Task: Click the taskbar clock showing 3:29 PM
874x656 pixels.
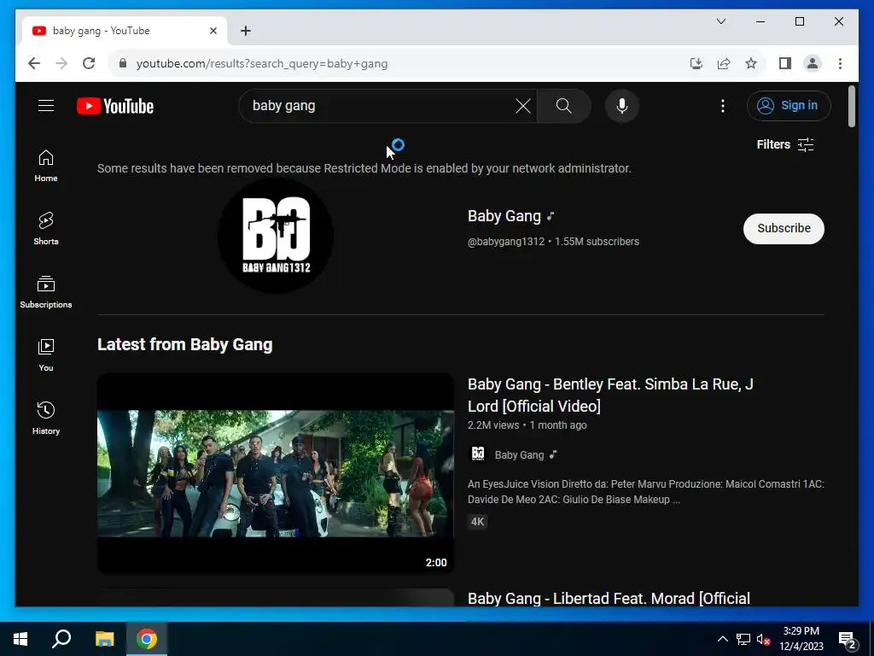Action: pyautogui.click(x=801, y=639)
